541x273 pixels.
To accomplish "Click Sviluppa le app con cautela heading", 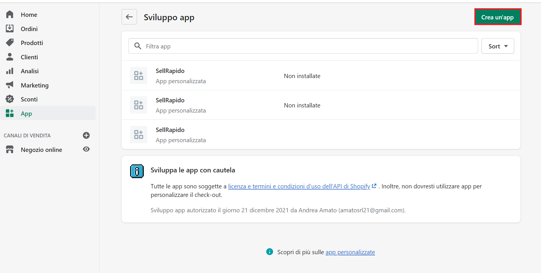I will point(193,170).
